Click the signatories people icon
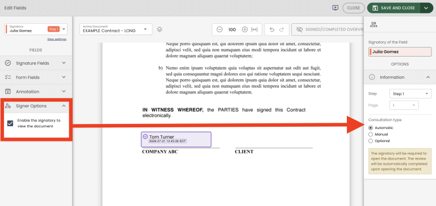 pos(374,24)
